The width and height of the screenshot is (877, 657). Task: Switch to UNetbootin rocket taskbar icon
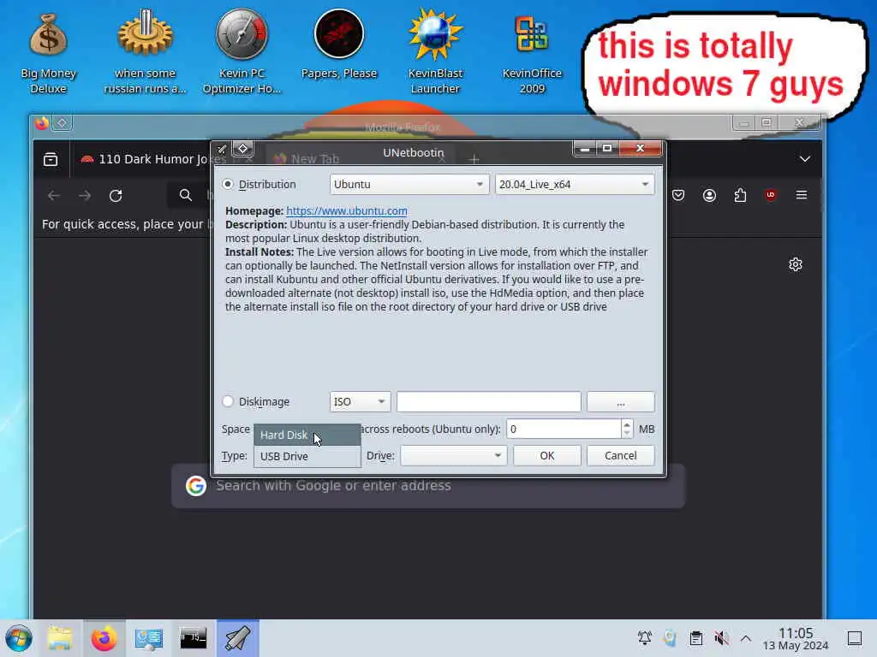(238, 638)
